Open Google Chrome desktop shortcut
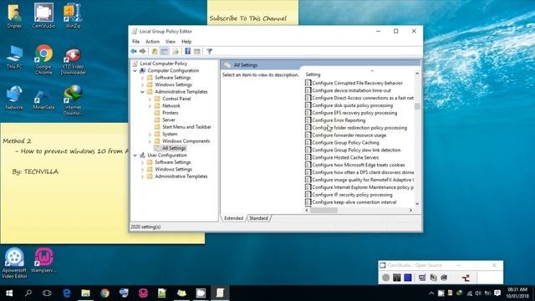This screenshot has height=301, width=535. pos(43,59)
